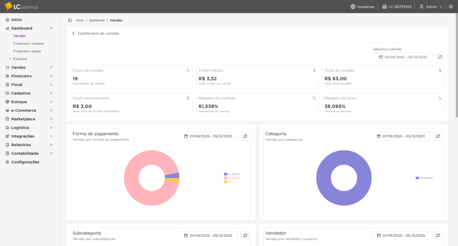Open the main period date range field

[x=403, y=57]
